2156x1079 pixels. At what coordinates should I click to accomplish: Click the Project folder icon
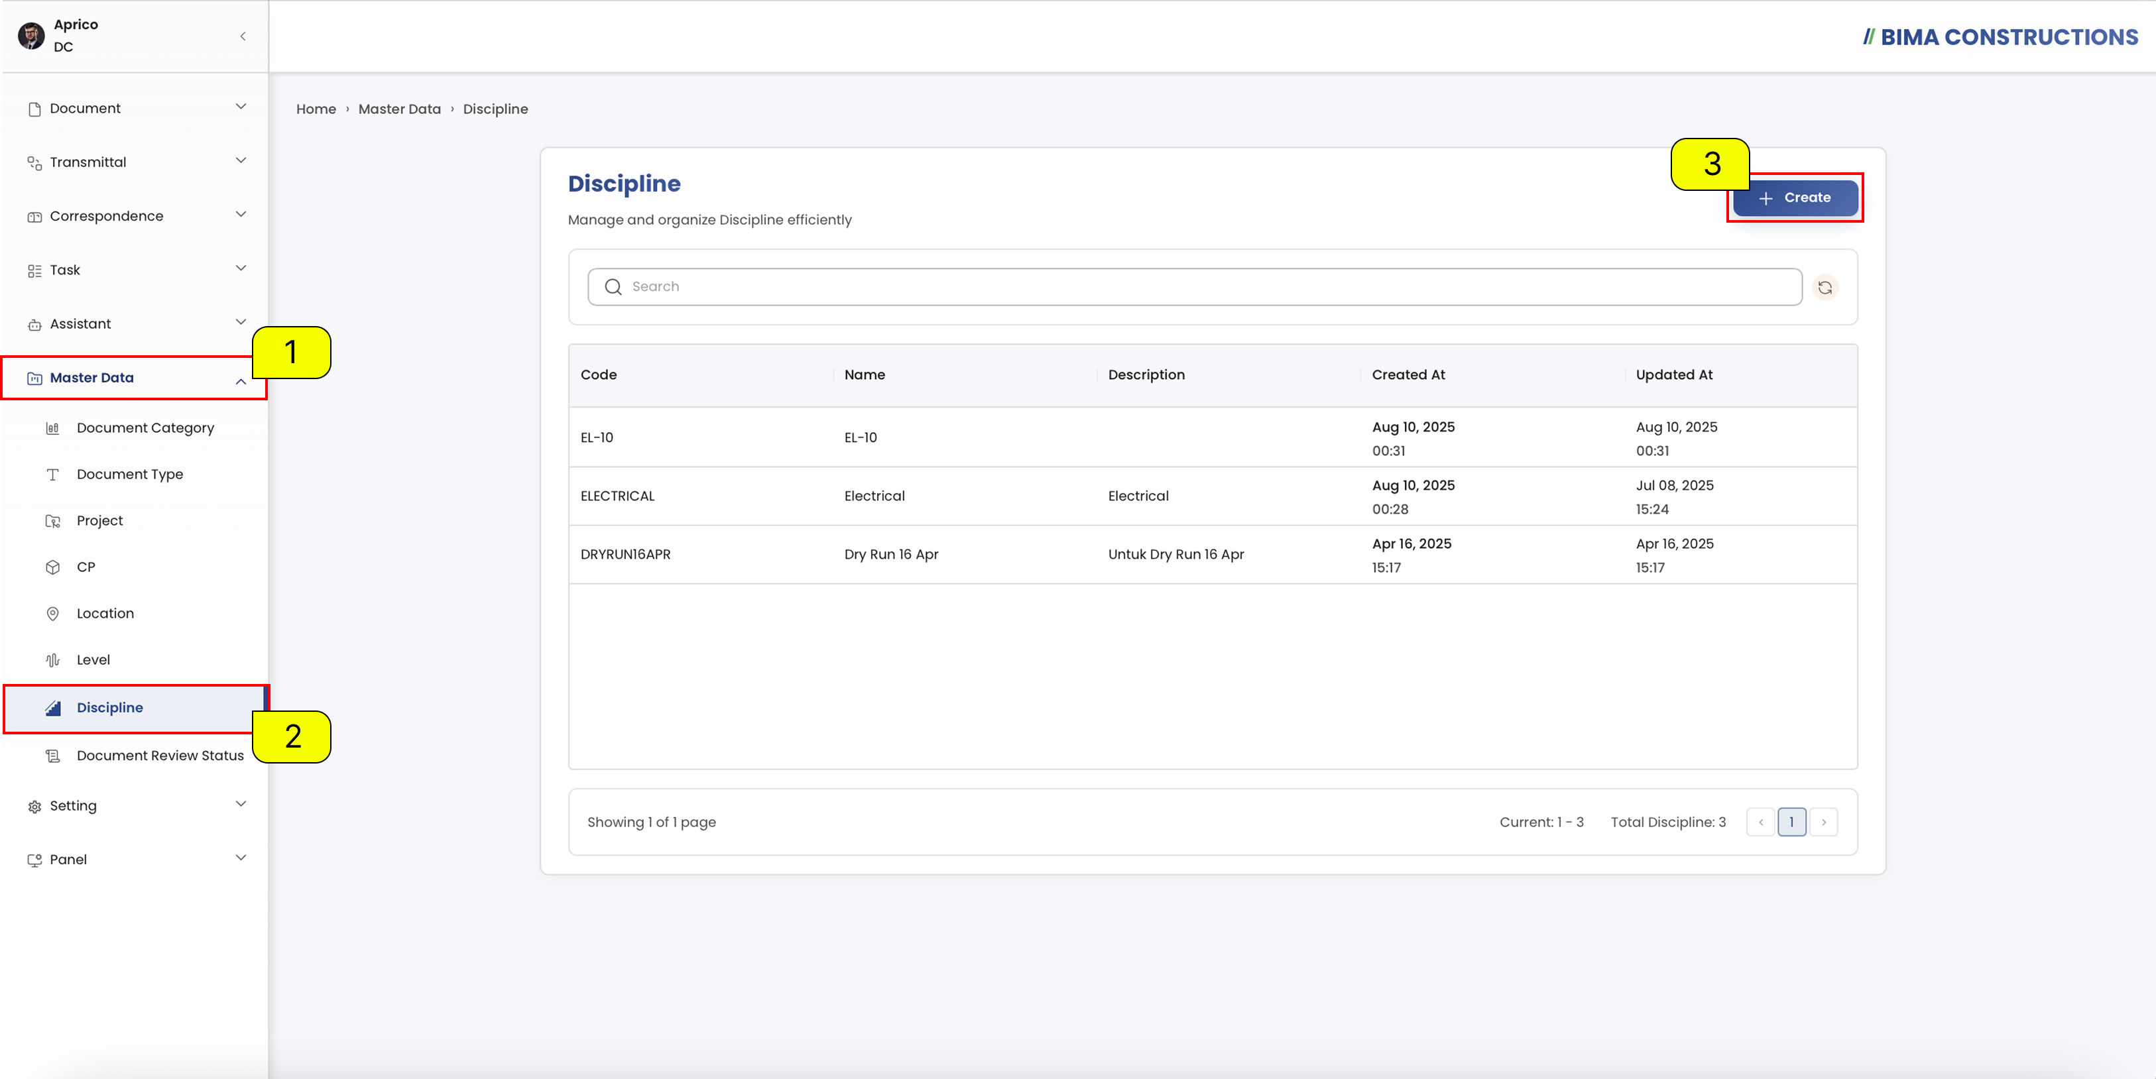[x=53, y=521]
